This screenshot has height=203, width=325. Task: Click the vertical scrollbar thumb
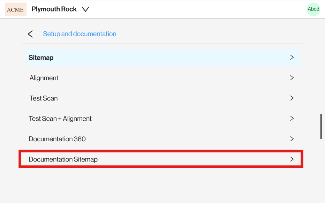coord(321,126)
